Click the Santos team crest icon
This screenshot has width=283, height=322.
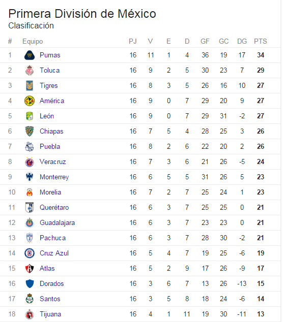(x=30, y=299)
